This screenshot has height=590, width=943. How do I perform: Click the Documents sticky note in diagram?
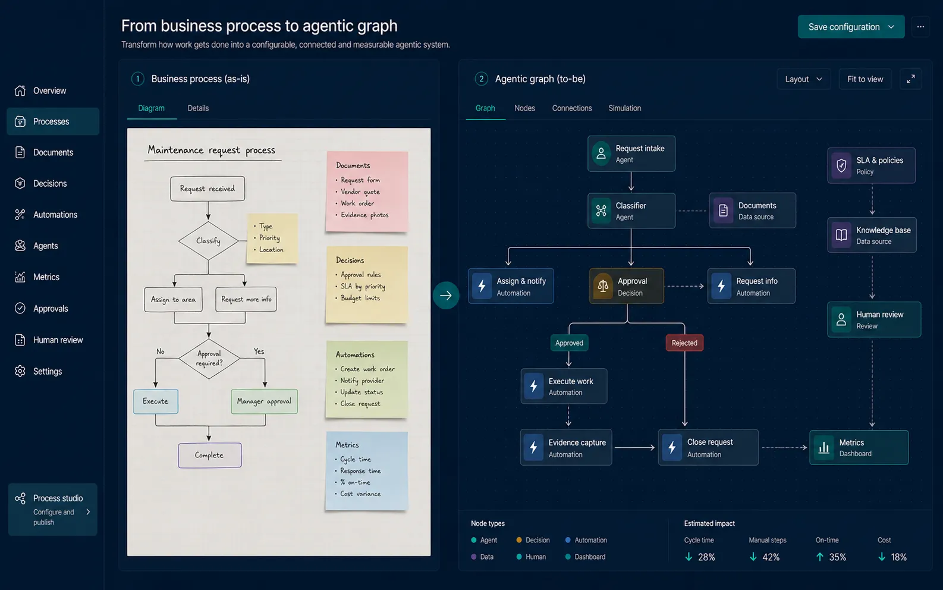367,191
